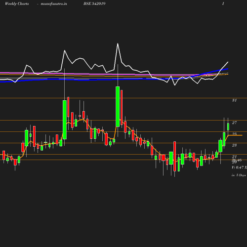Select the 'Weekly Charts' title text

(17, 4)
